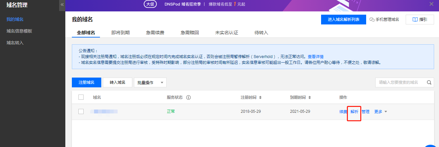
Task: Click the 续费 link in the domain row
Action: point(343,111)
